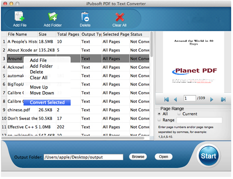Viewport: 233px width, 179px height.
Task: Click the Clear All red X icon
Action: tap(120, 17)
